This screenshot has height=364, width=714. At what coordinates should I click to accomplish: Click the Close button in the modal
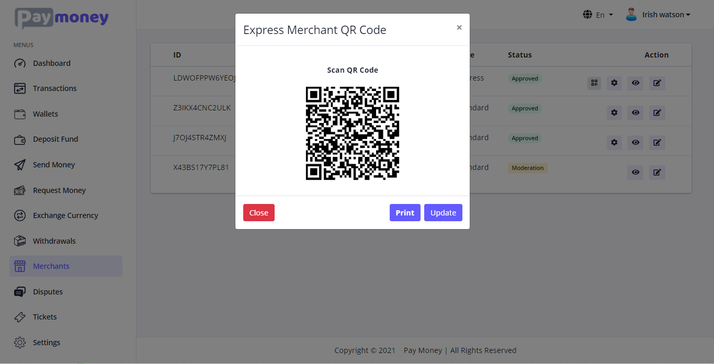258,212
